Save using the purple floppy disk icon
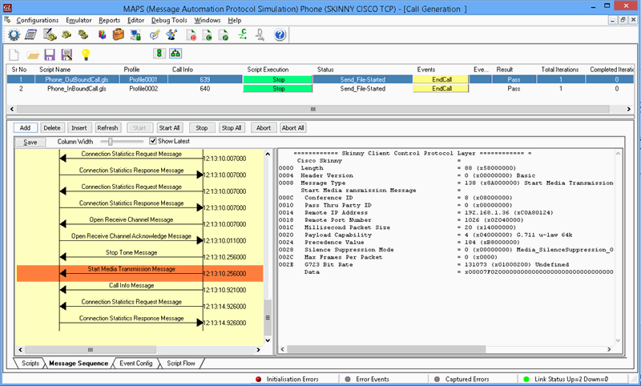 coord(50,54)
